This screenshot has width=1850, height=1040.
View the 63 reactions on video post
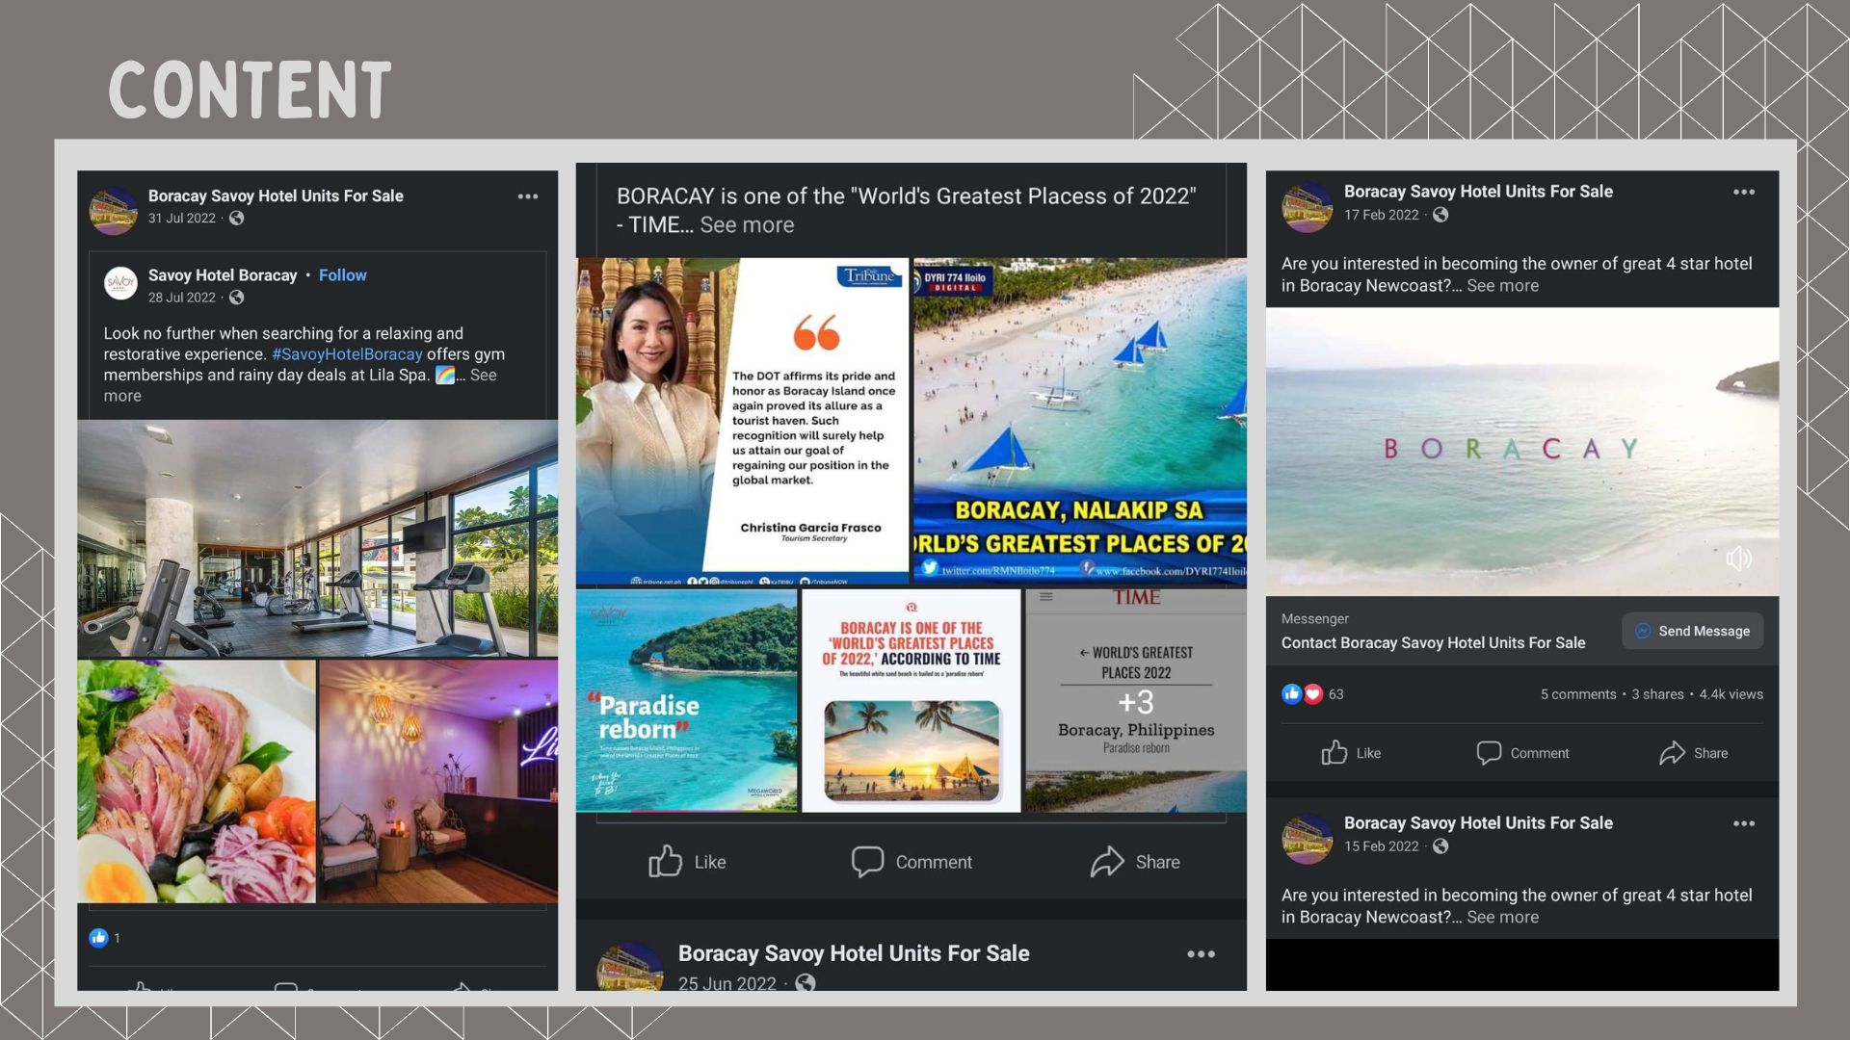click(x=1335, y=694)
